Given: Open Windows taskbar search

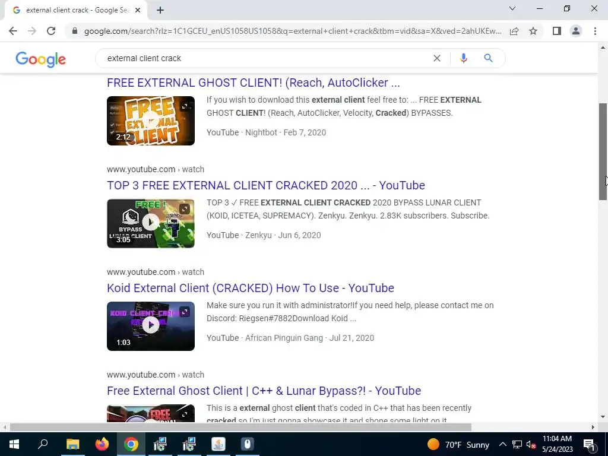Looking at the screenshot, I should tap(43, 444).
